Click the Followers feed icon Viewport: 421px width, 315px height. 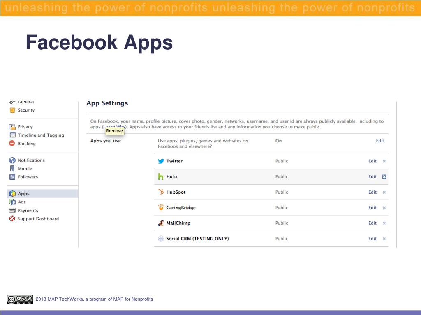point(12,177)
